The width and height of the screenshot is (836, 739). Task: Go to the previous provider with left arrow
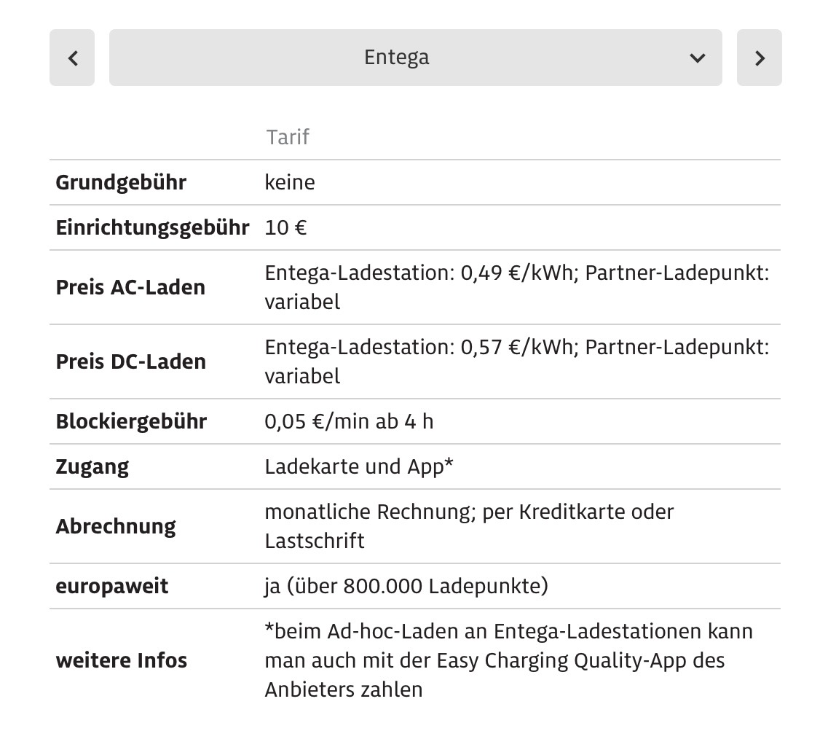[x=72, y=58]
